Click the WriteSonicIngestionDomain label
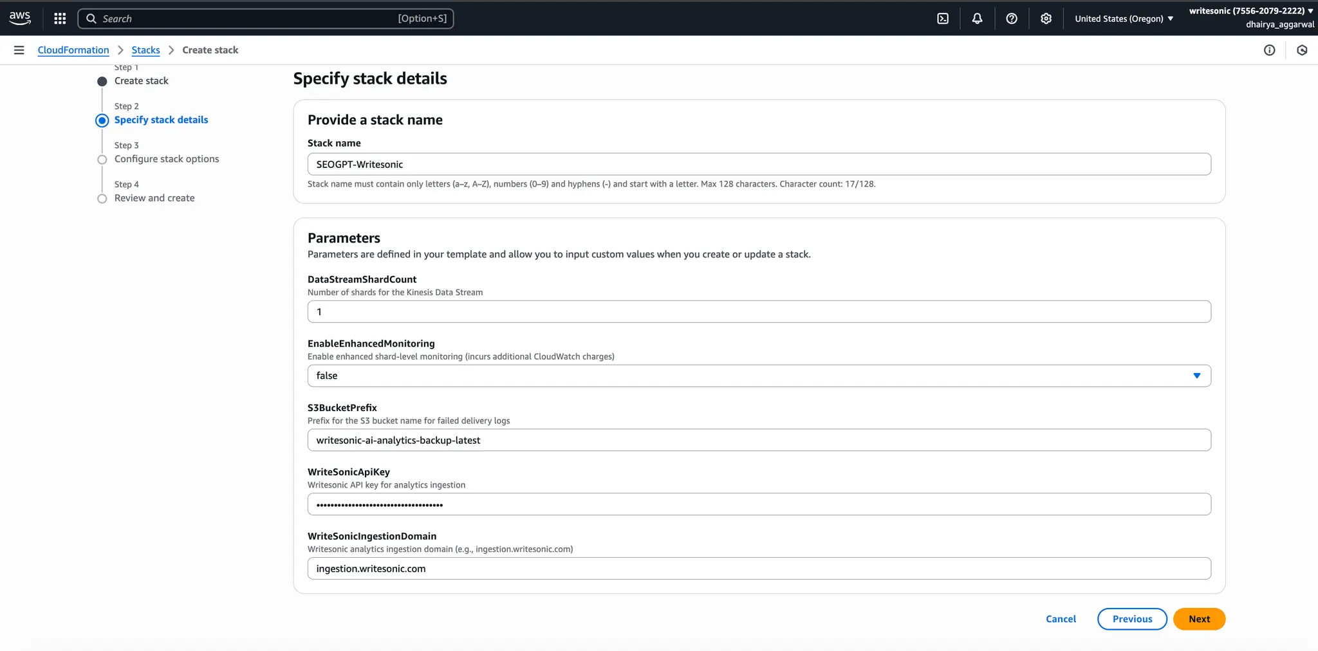This screenshot has width=1318, height=651. tap(372, 536)
